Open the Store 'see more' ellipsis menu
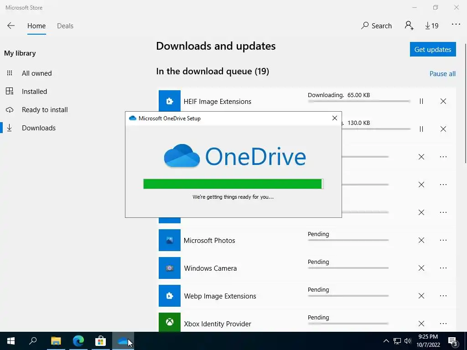Image resolution: width=467 pixels, height=350 pixels. point(456,25)
